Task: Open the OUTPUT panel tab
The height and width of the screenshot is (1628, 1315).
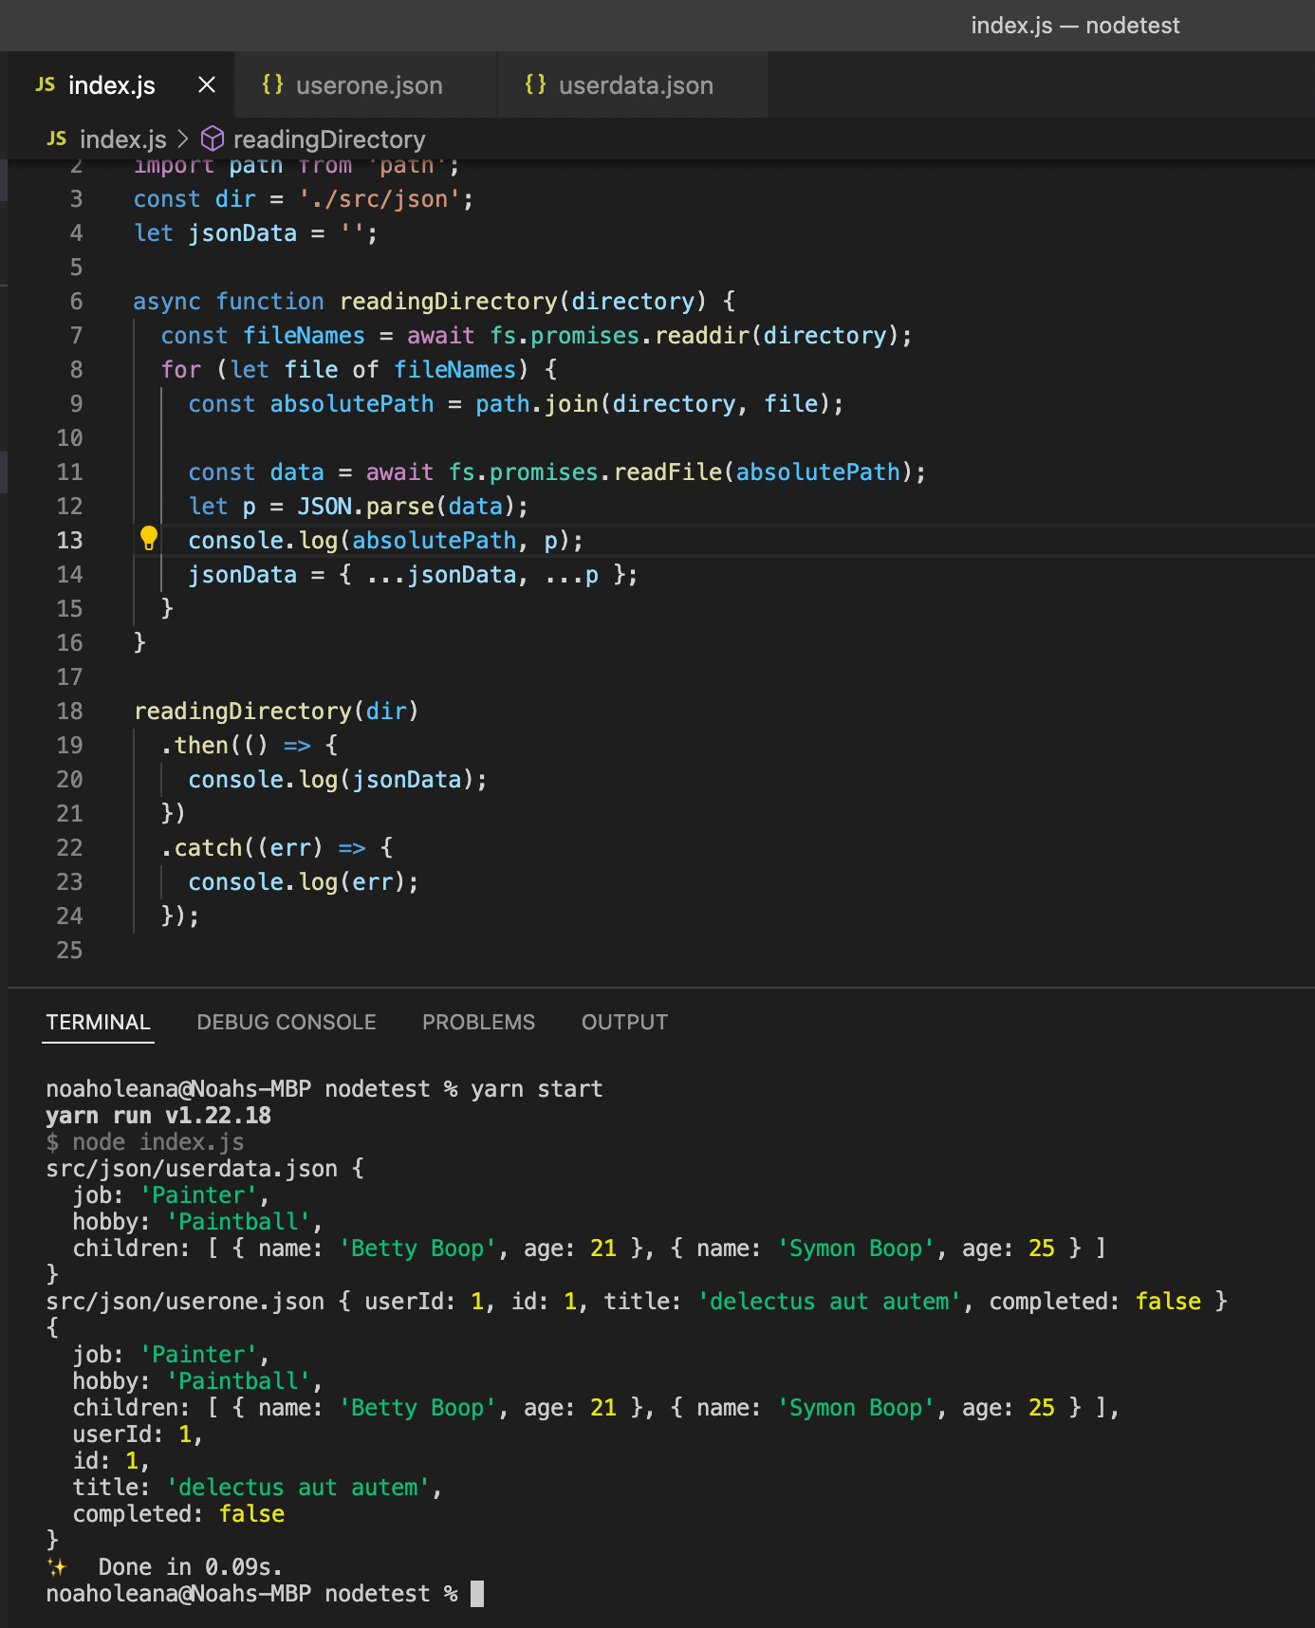Action: 624,1022
